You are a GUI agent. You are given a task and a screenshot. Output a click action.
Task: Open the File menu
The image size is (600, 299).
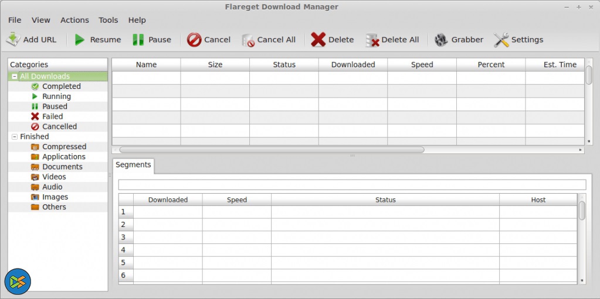coord(15,20)
